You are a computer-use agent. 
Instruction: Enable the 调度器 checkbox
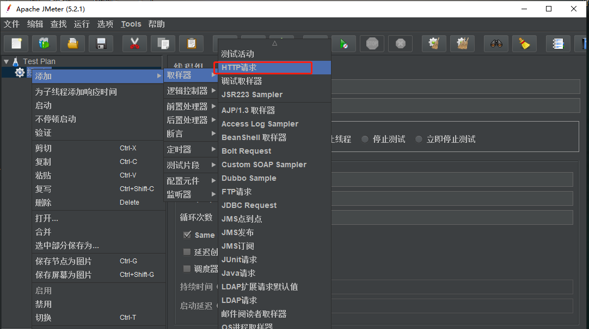coord(187,269)
